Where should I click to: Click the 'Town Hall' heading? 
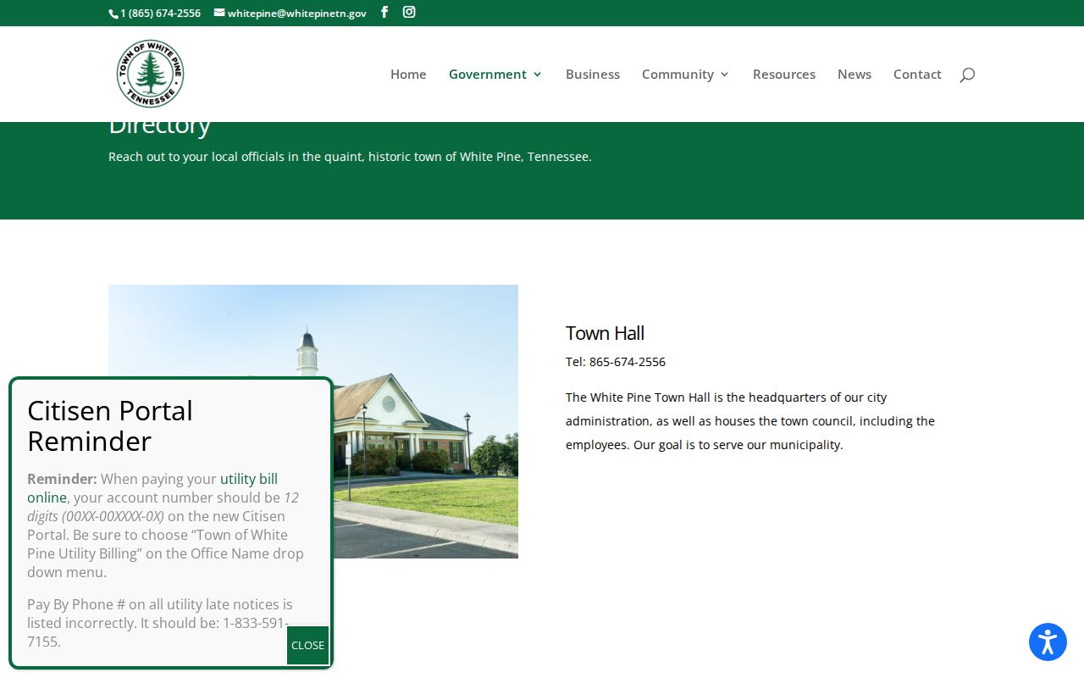(605, 333)
